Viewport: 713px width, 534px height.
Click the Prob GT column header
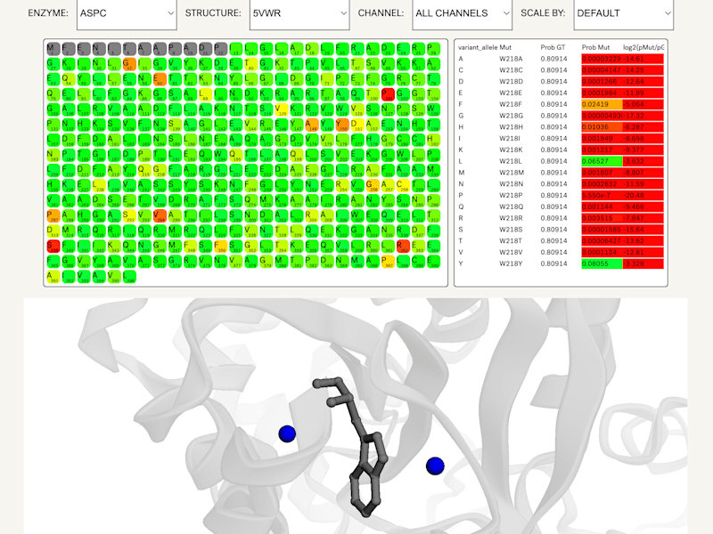pos(553,47)
